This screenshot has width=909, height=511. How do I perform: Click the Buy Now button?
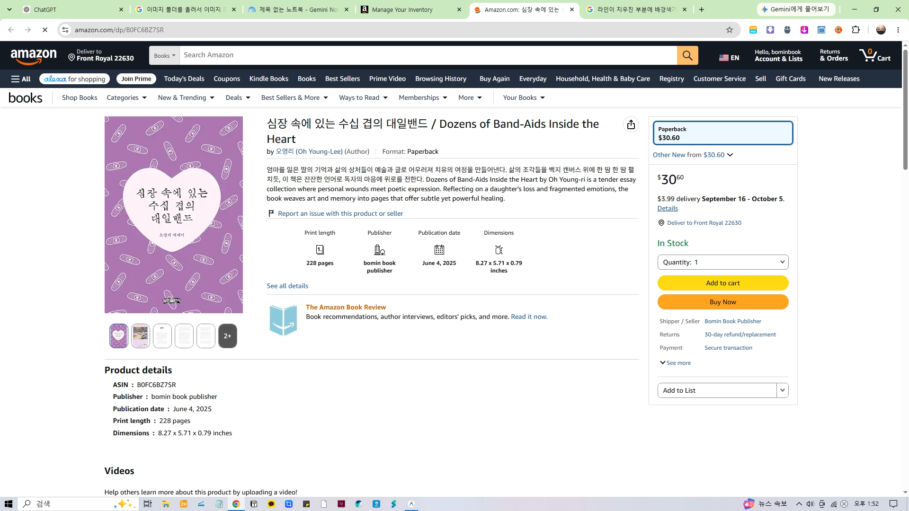(x=723, y=302)
